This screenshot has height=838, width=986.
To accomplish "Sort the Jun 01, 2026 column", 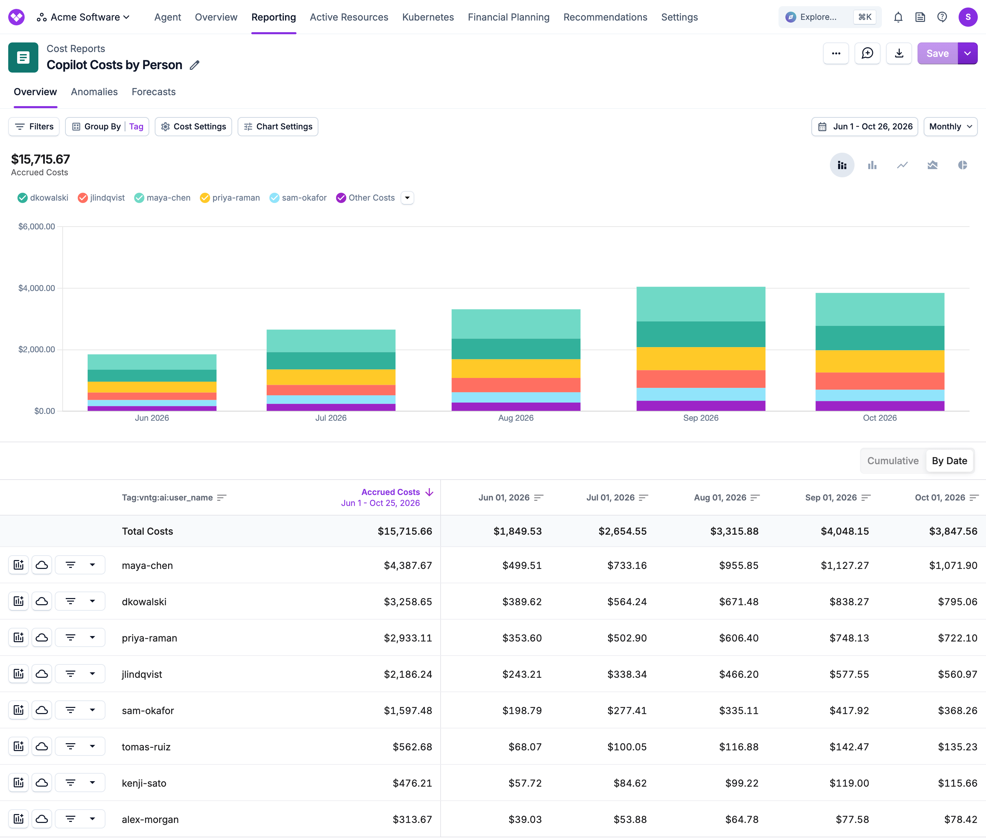I will click(x=539, y=497).
